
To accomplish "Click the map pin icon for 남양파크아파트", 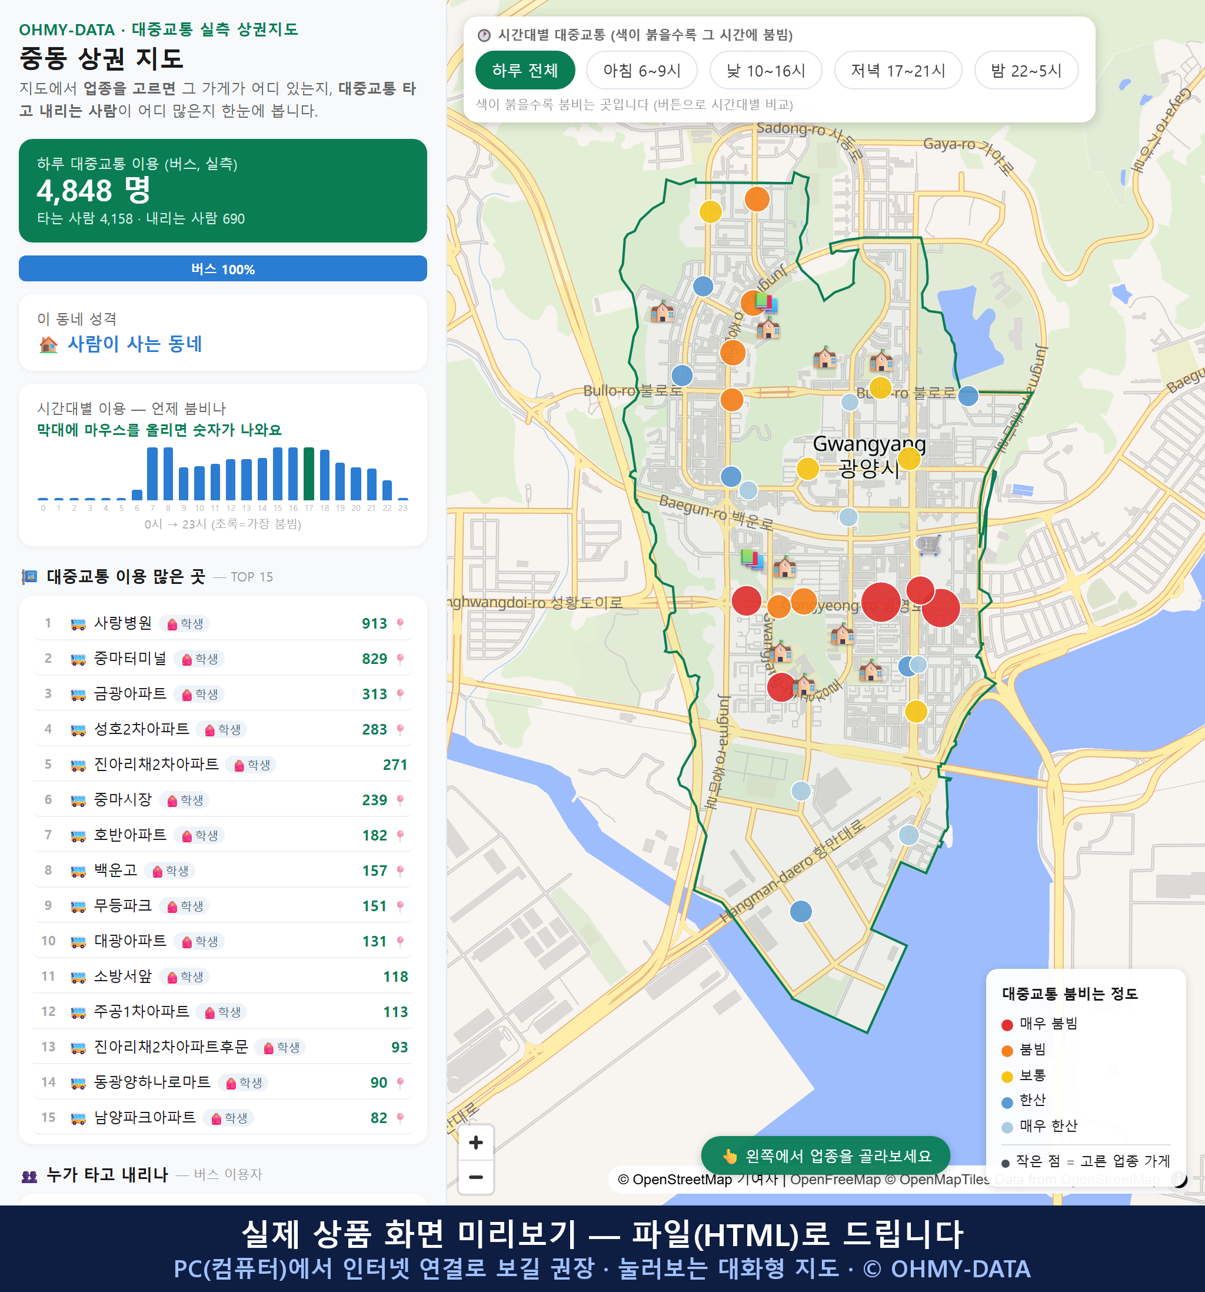I will coord(400,1118).
